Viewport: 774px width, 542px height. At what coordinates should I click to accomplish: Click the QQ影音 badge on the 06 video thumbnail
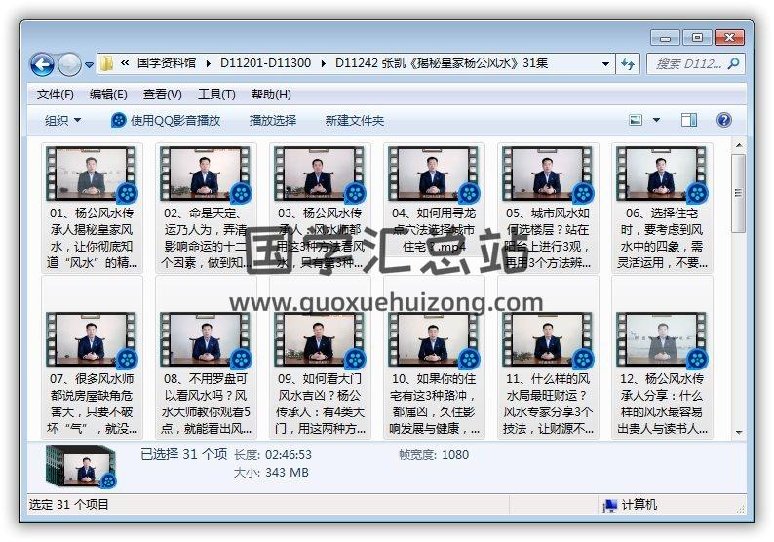tap(697, 193)
